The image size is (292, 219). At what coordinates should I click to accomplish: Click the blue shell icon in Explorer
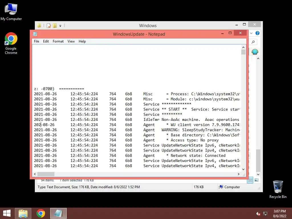[255, 52]
